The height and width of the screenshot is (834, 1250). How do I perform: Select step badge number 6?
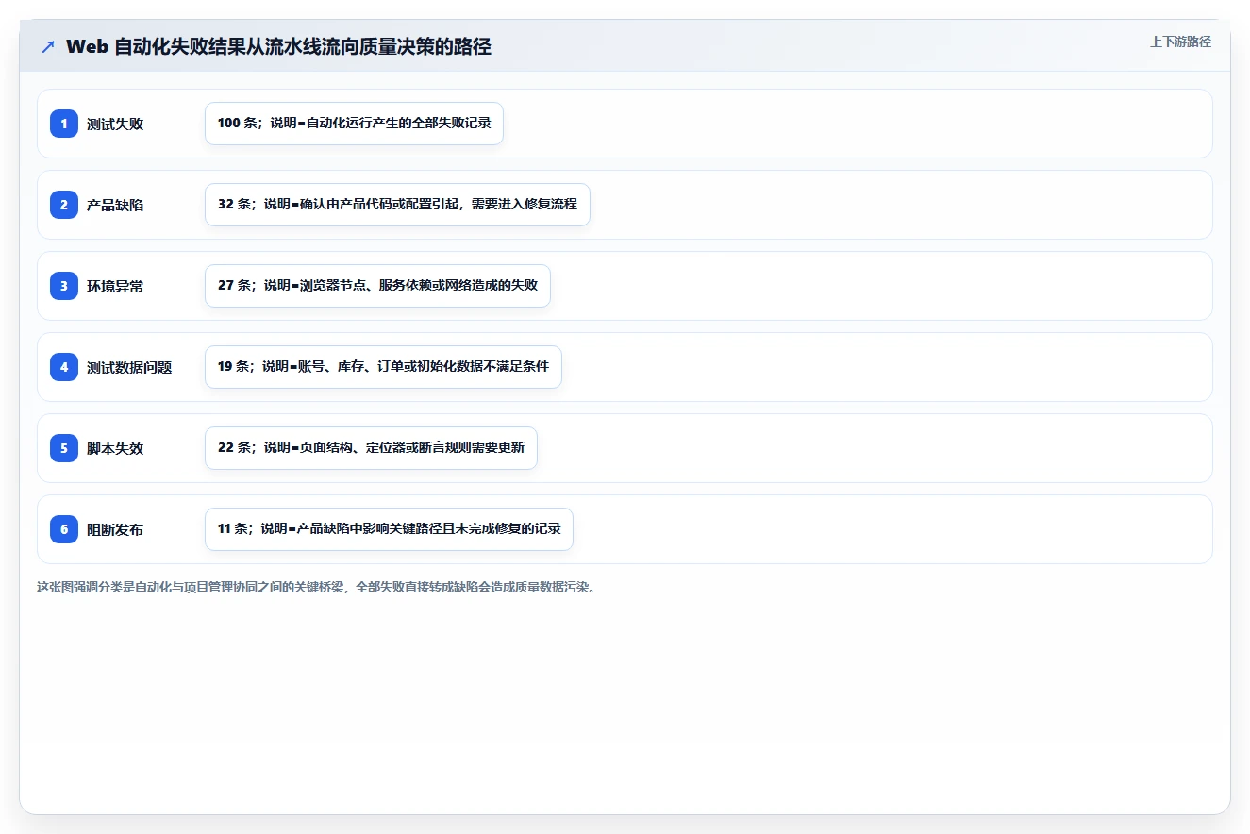[x=64, y=529]
